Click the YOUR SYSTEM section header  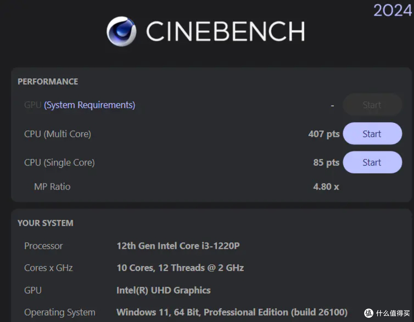tap(45, 223)
